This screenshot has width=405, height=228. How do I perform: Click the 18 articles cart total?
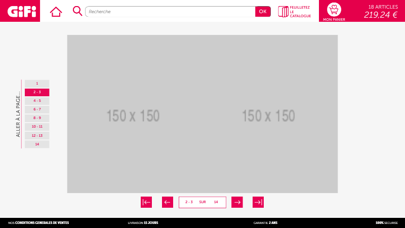tap(381, 11)
